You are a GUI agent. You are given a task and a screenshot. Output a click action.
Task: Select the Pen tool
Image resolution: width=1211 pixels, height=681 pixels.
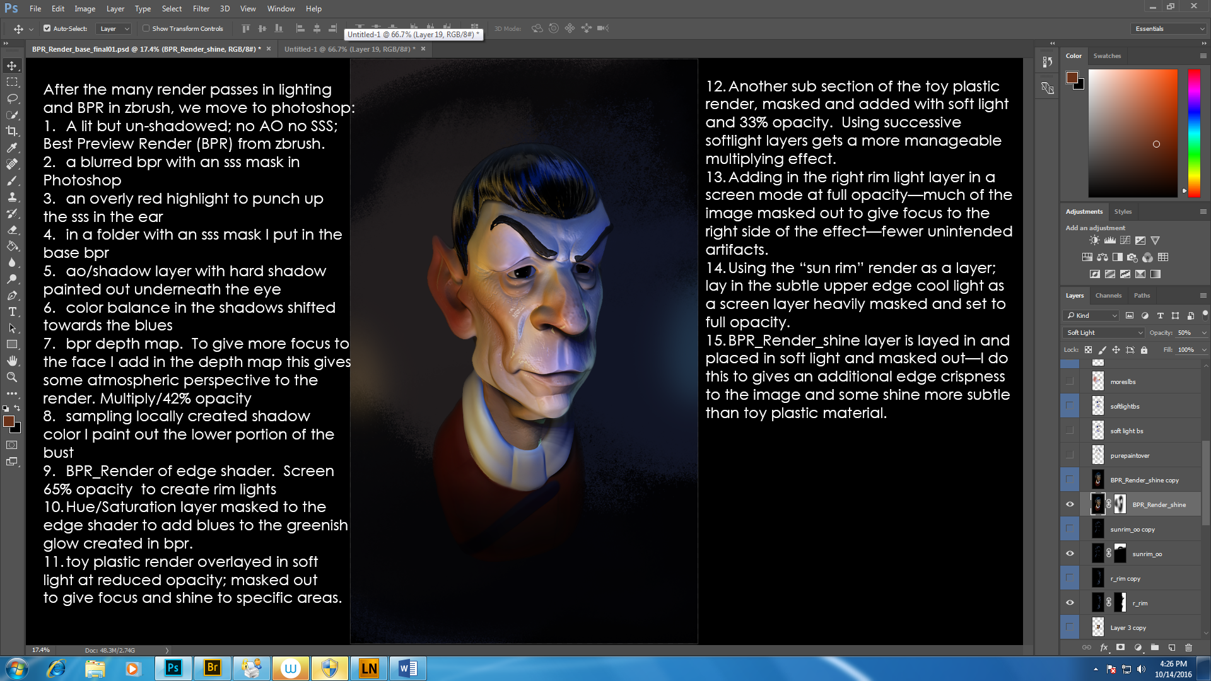(x=12, y=295)
